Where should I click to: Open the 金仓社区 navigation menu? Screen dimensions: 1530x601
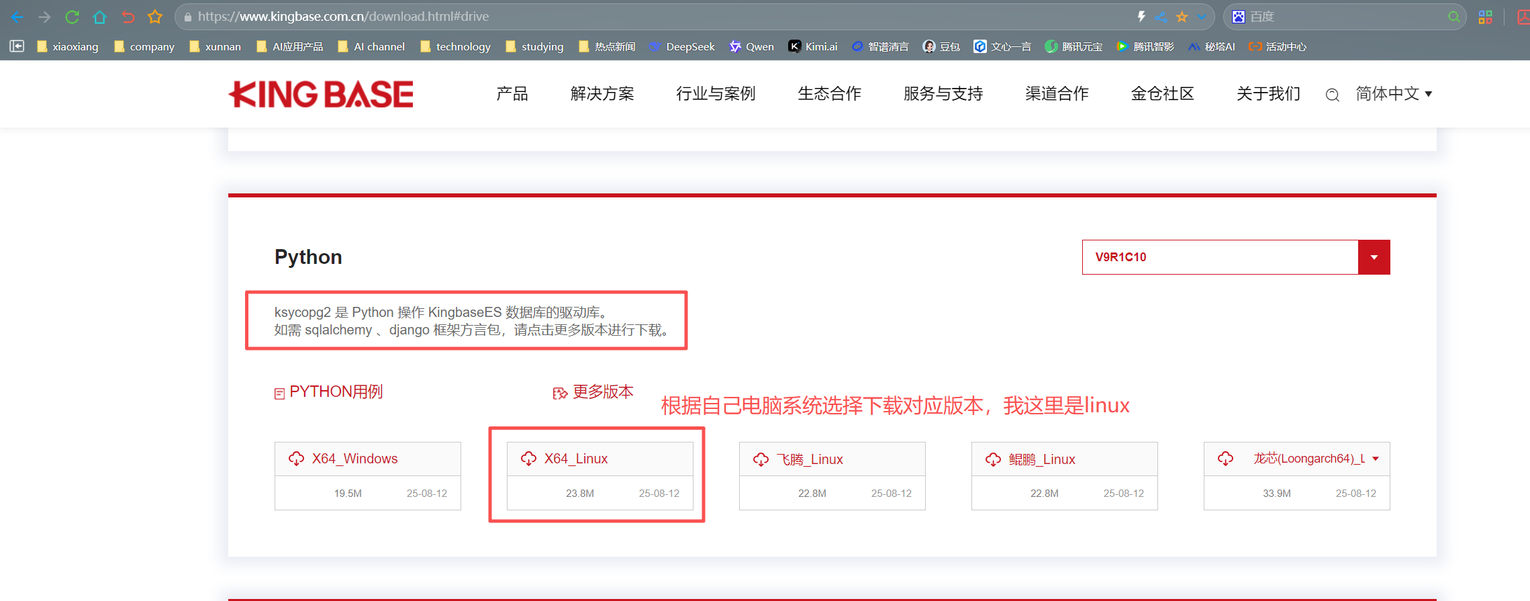tap(1162, 94)
